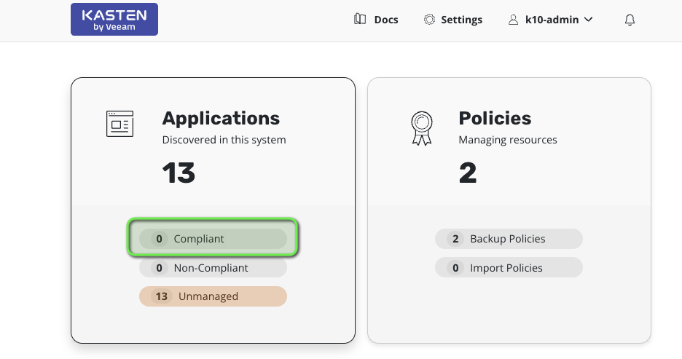The height and width of the screenshot is (359, 682).
Task: View the Import Policies pill
Action: click(509, 268)
